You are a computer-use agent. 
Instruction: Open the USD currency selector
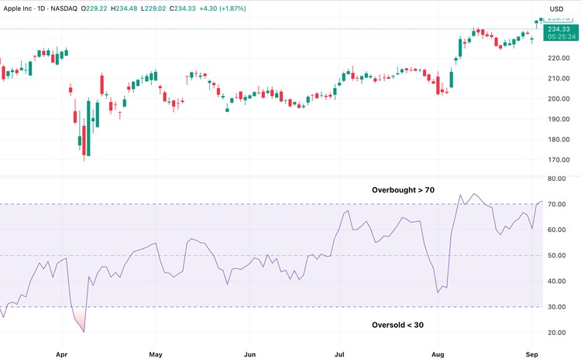[x=555, y=9]
